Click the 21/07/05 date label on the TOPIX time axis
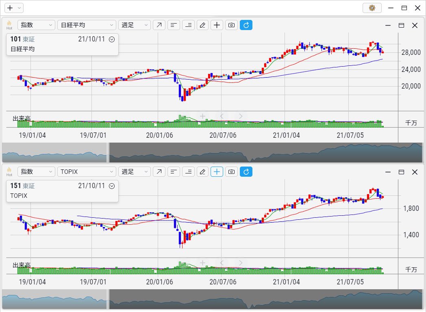Viewport: 426px width, 312px height. [x=350, y=282]
